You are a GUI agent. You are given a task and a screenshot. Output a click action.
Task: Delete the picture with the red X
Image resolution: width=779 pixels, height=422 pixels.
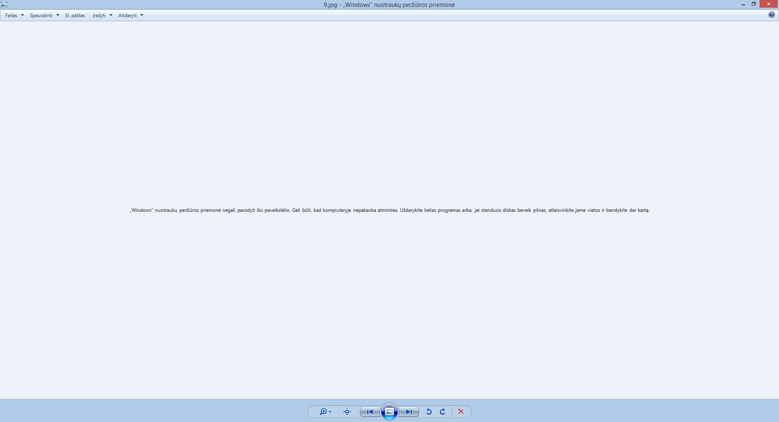[461, 411]
